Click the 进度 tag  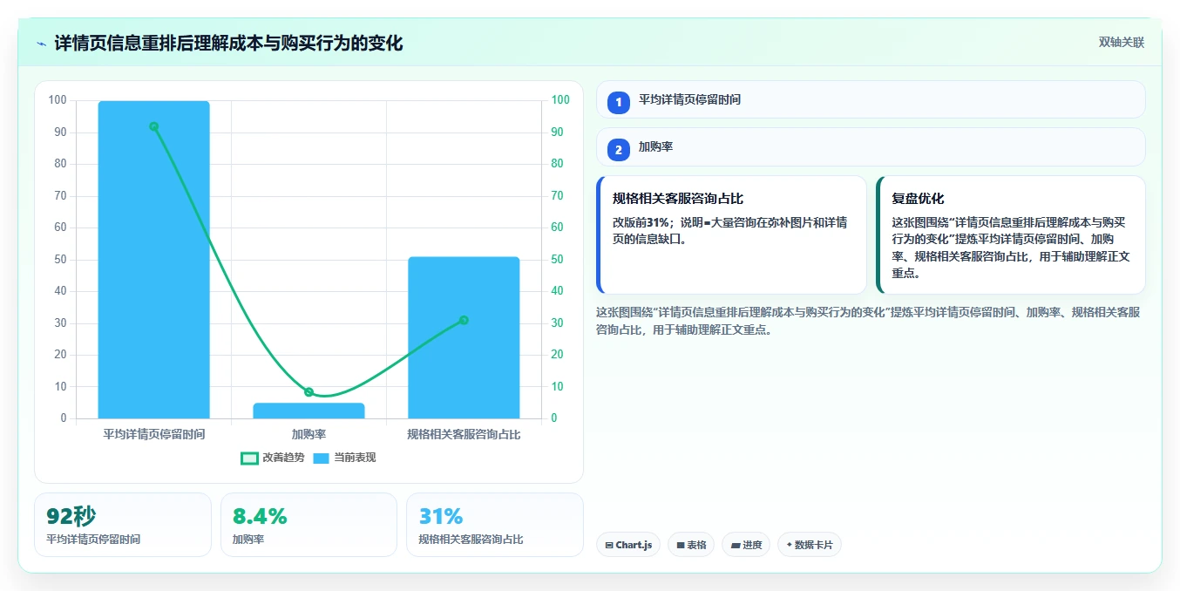[x=746, y=545]
